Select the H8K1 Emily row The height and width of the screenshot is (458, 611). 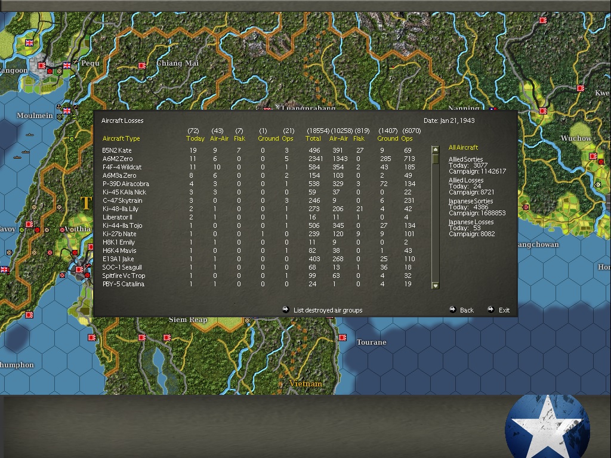click(x=259, y=242)
